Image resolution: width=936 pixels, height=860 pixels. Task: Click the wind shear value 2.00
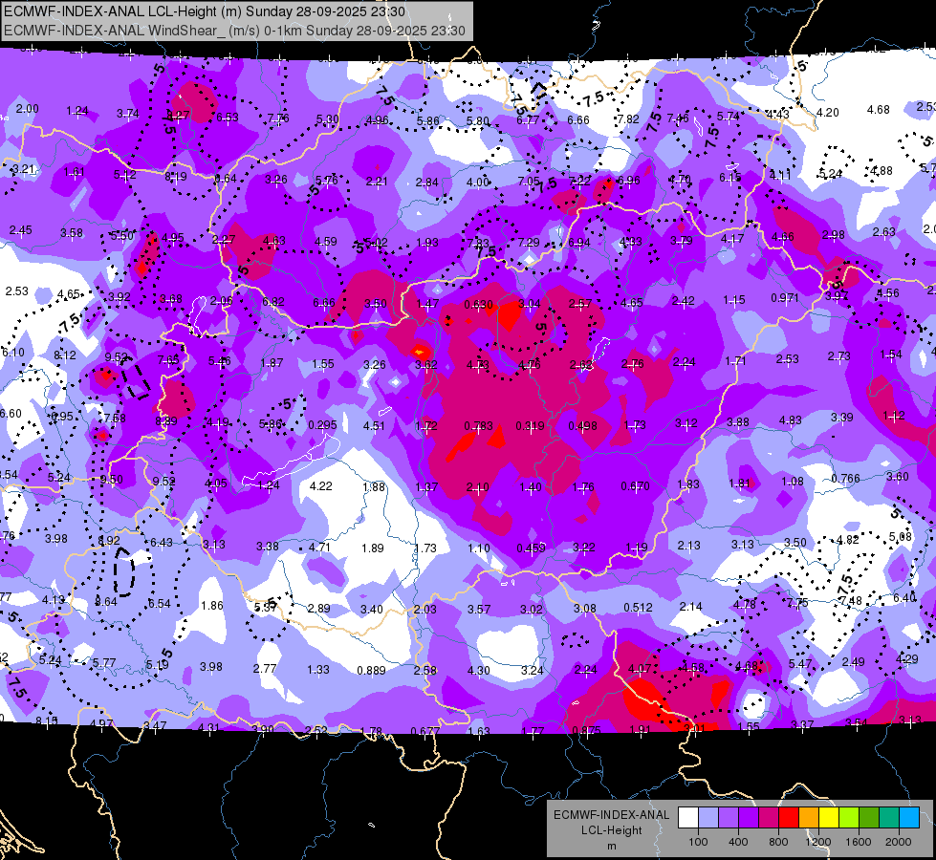click(27, 109)
